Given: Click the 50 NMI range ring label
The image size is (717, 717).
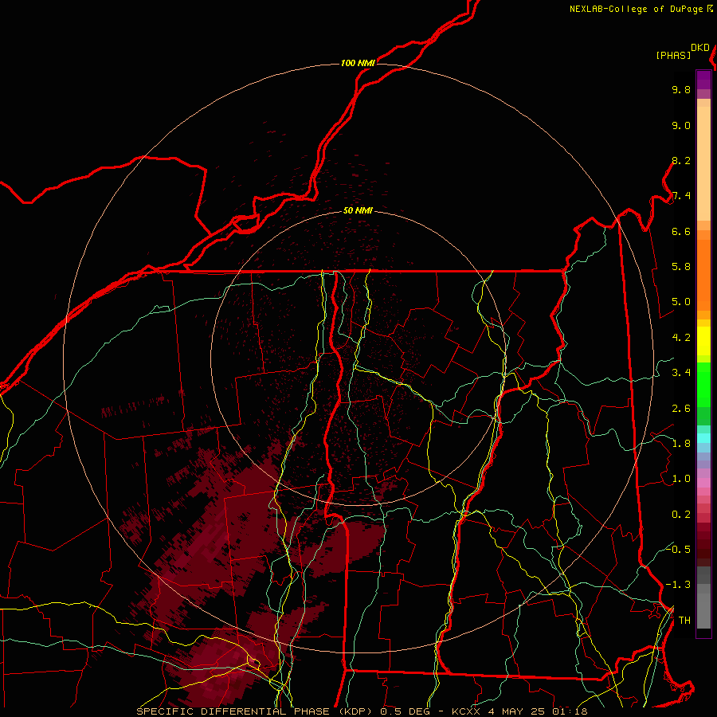Looking at the screenshot, I should tap(358, 210).
